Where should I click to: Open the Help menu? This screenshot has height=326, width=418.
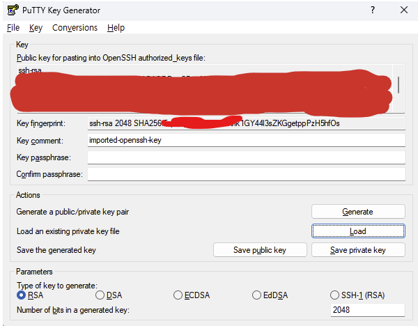click(x=116, y=28)
